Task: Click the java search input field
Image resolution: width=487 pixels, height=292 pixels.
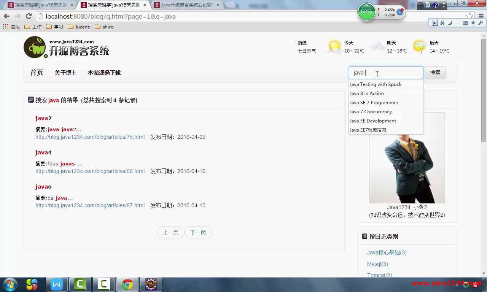Action: pos(386,73)
